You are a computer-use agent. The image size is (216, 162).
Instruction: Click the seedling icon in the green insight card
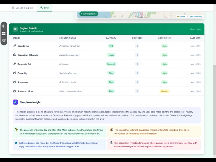17,130
